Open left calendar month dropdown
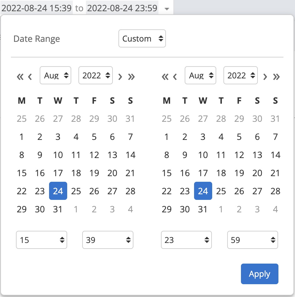Screen dimensions: 295x297 tap(55, 75)
